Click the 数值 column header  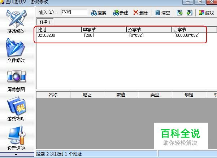121,95
